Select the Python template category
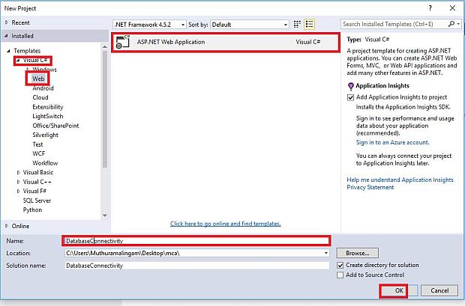The image size is (465, 306). pyautogui.click(x=32, y=209)
